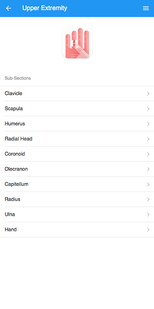Open the hamburger menu
Viewport: 154px width, 309px height.
(x=146, y=8)
